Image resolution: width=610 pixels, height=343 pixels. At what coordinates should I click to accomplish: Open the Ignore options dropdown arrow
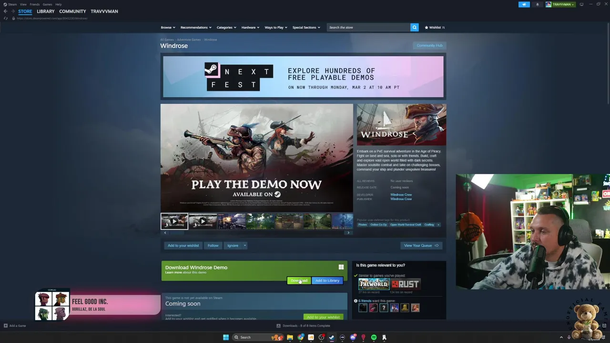(245, 246)
